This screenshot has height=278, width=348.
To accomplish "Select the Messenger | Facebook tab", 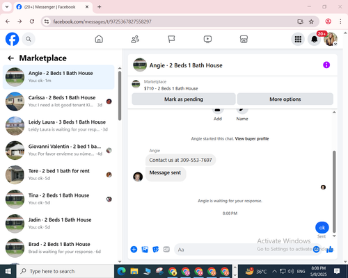I will click(x=53, y=7).
